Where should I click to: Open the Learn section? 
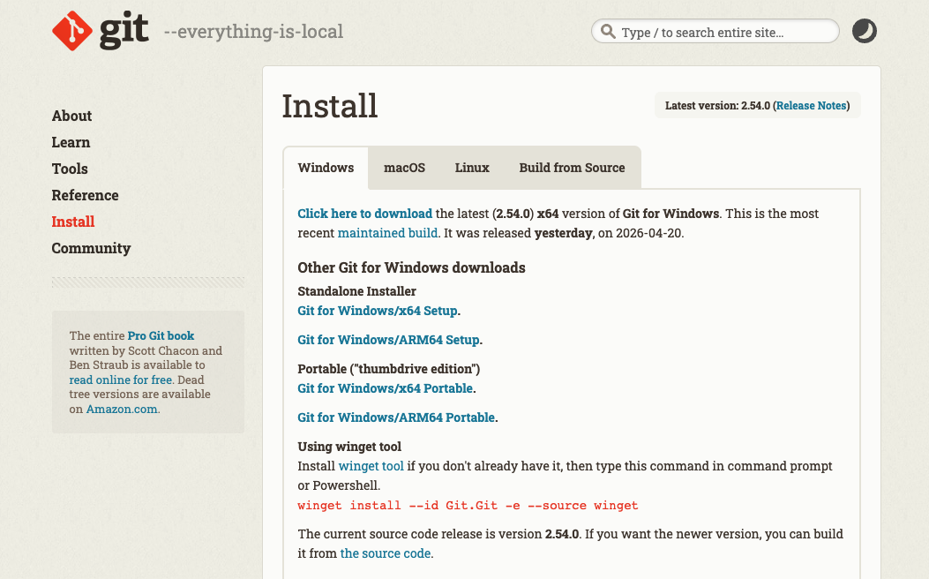coord(71,142)
